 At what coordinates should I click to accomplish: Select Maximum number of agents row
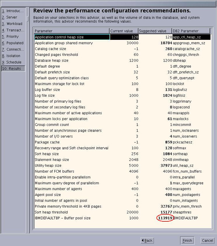pyautogui.click(x=123, y=189)
